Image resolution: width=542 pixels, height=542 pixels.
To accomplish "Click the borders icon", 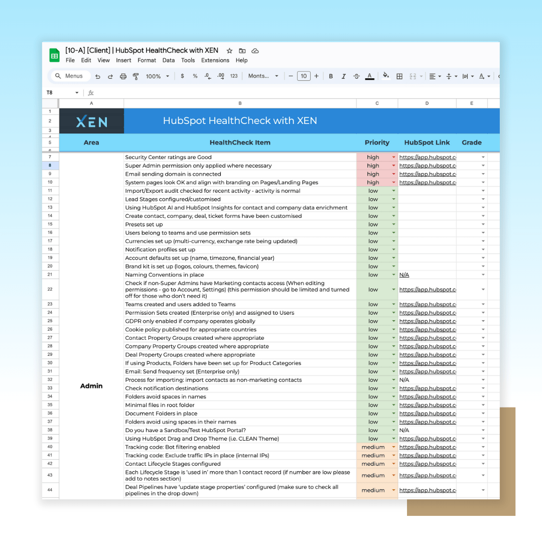I will point(399,76).
